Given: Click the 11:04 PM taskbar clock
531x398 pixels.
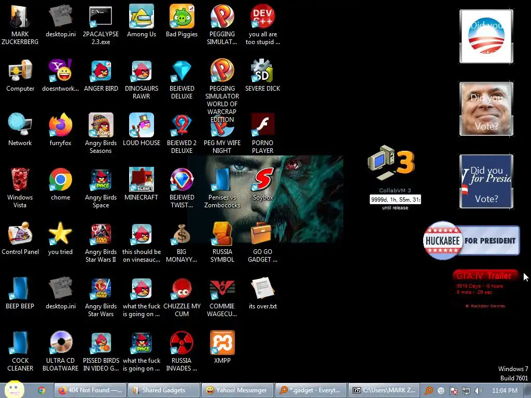Looking at the screenshot, I should (x=505, y=391).
